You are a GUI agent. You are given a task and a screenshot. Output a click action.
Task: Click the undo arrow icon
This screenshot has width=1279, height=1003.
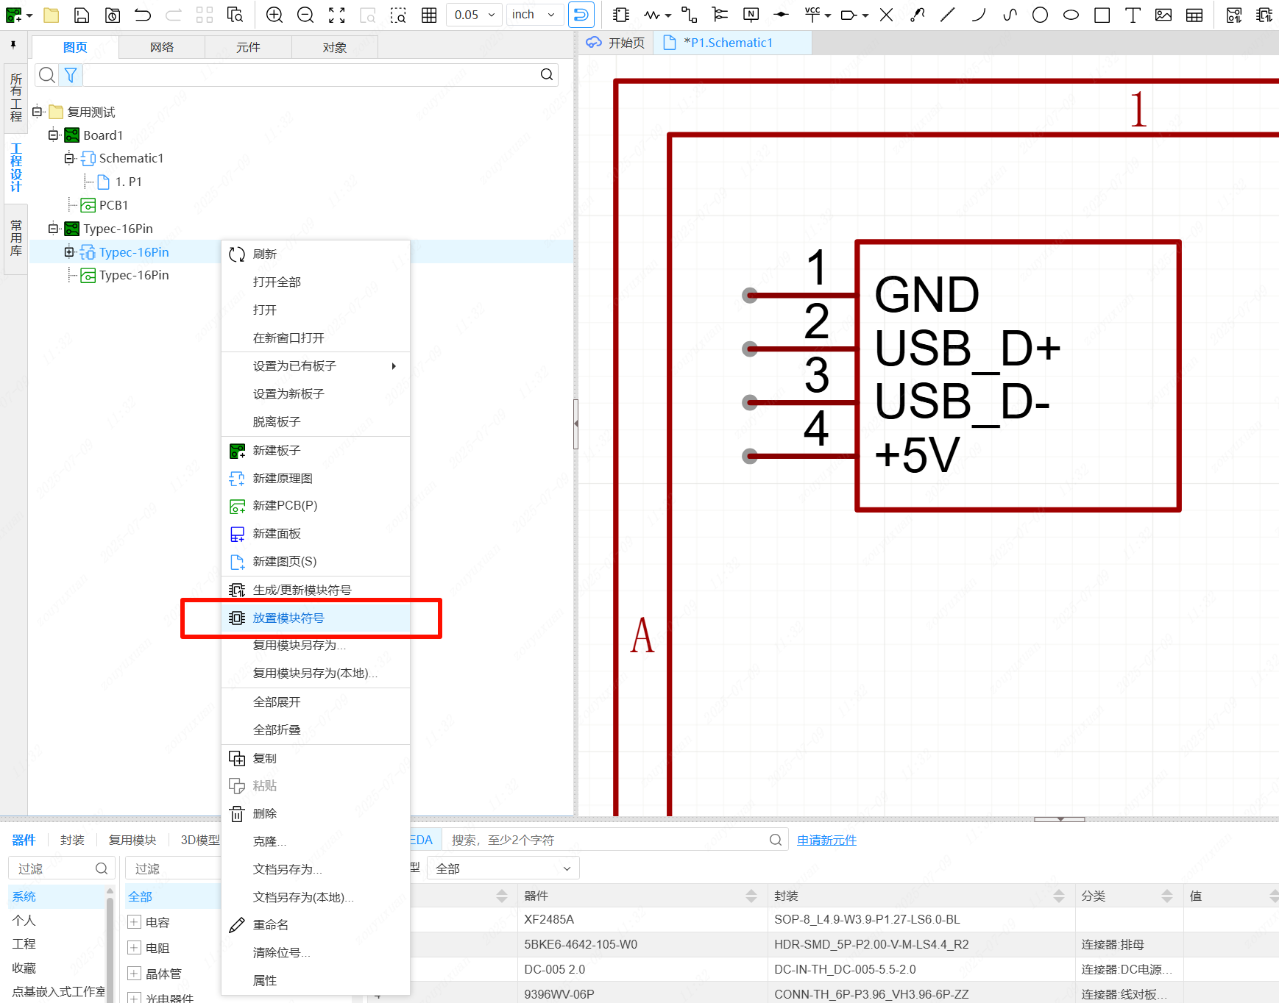click(143, 15)
